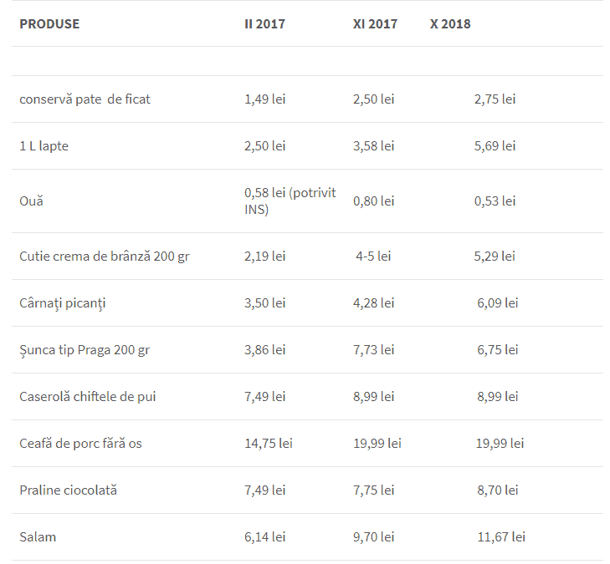Select the Salam row label
The width and height of the screenshot is (610, 564).
tap(38, 536)
